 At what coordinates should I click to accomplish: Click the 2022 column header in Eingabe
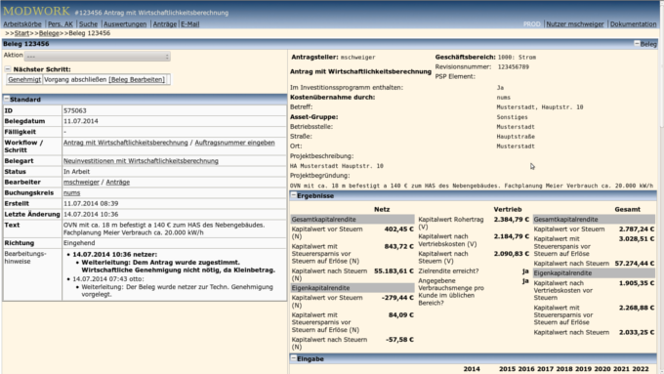[641, 369]
